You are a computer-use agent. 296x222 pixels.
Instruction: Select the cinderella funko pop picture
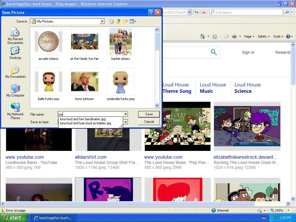coord(121,85)
